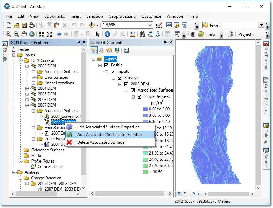Uncheck the Inputs group layer
The width and height of the screenshot is (273, 208).
[x=113, y=71]
